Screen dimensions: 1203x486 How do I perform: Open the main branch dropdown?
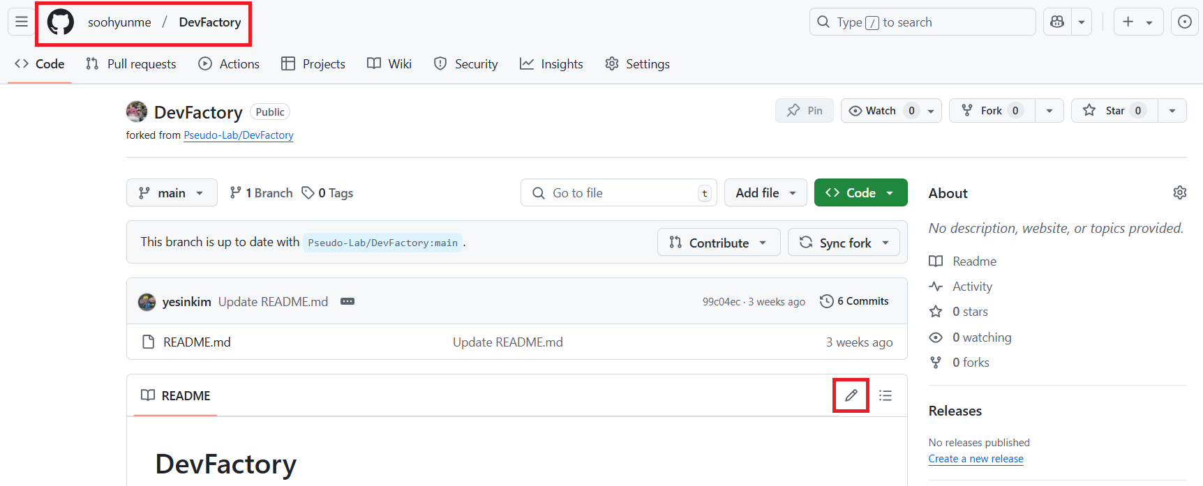tap(172, 193)
